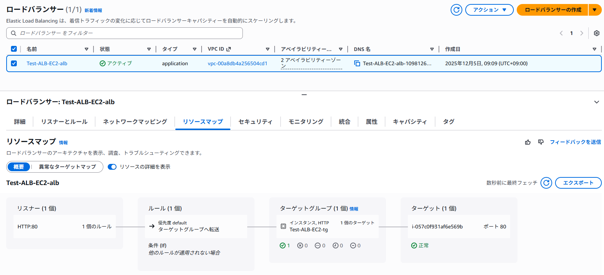Expand the ロードバランサーの作成 split-button arrow

click(x=595, y=10)
